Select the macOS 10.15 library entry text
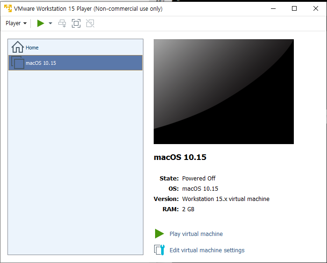This screenshot has width=327, height=263. [41, 63]
